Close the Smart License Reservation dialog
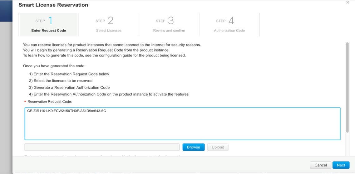This screenshot has height=174, width=355. pos(348,2)
